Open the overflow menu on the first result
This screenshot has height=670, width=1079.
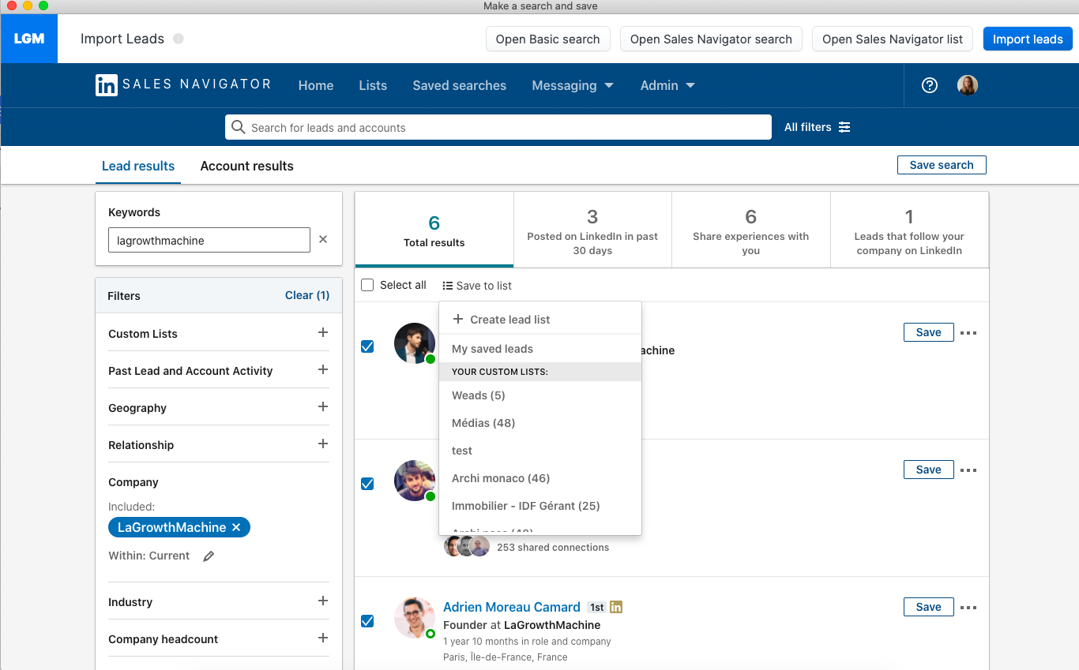(x=968, y=332)
